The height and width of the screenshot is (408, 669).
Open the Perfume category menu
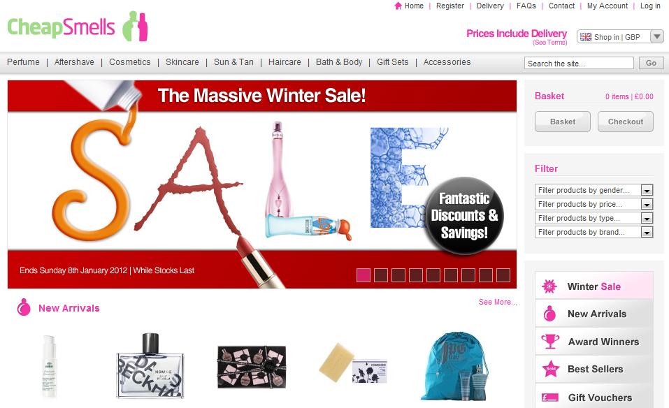click(23, 62)
